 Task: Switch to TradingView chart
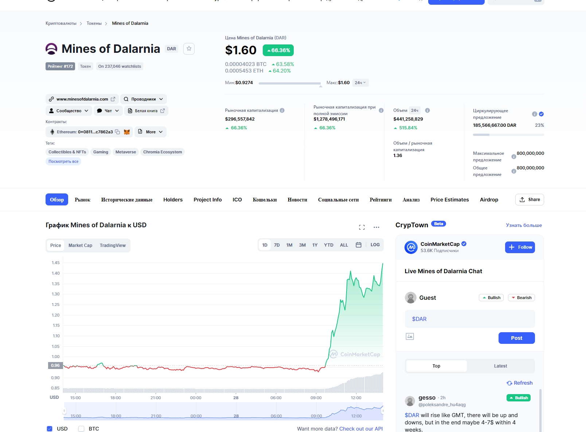tap(113, 246)
